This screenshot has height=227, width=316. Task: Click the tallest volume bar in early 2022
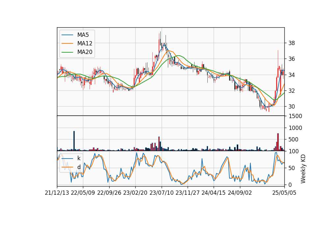point(74,141)
